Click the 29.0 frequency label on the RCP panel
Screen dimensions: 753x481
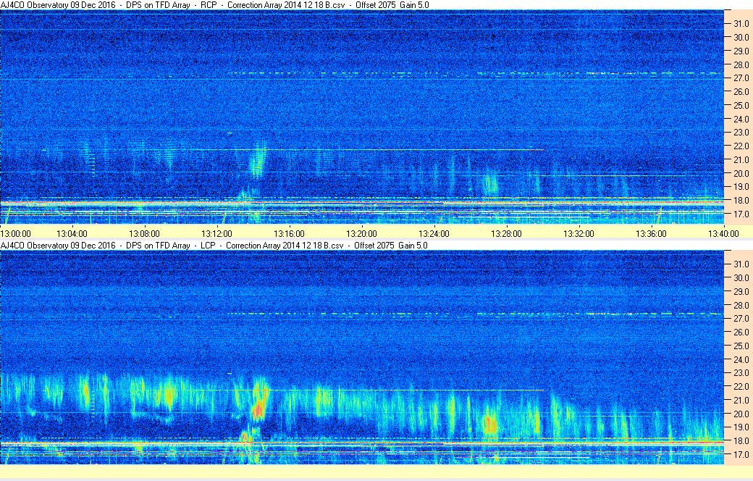pos(741,51)
